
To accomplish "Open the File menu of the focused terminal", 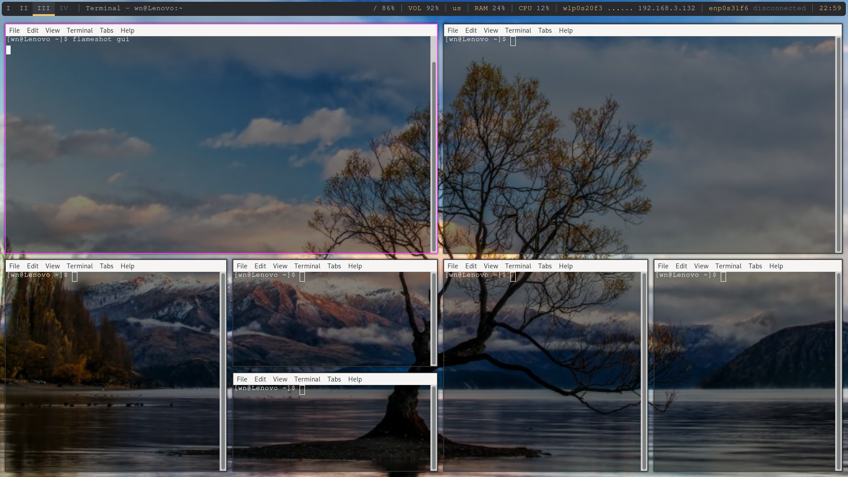I will [x=15, y=30].
